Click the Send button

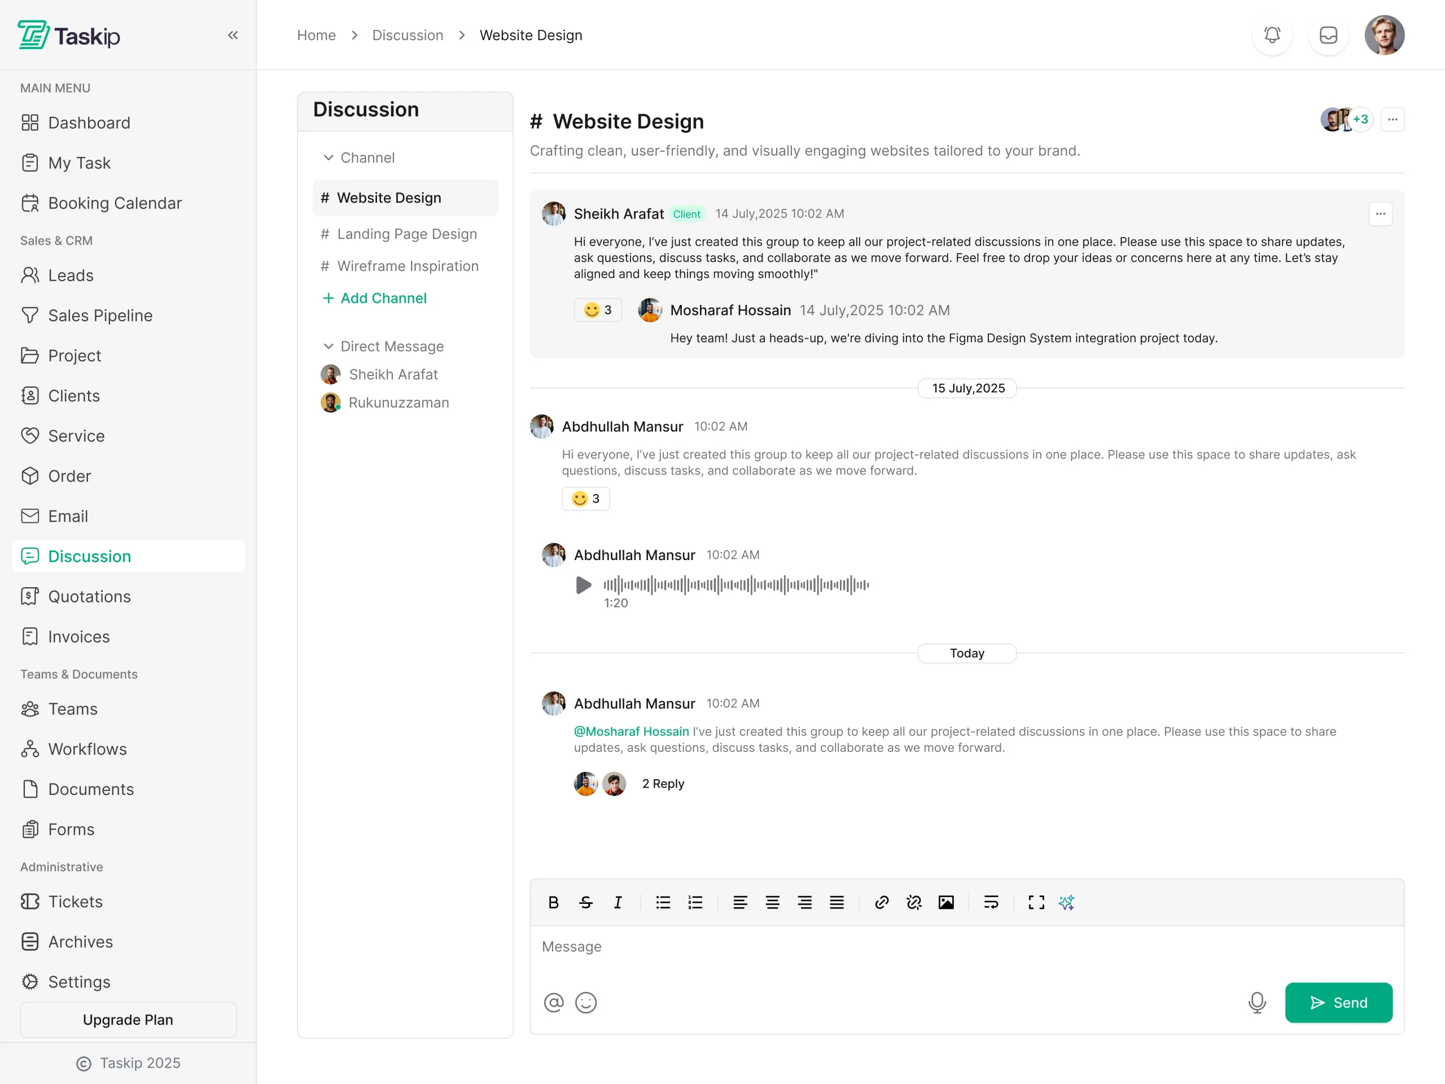pyautogui.click(x=1338, y=1002)
